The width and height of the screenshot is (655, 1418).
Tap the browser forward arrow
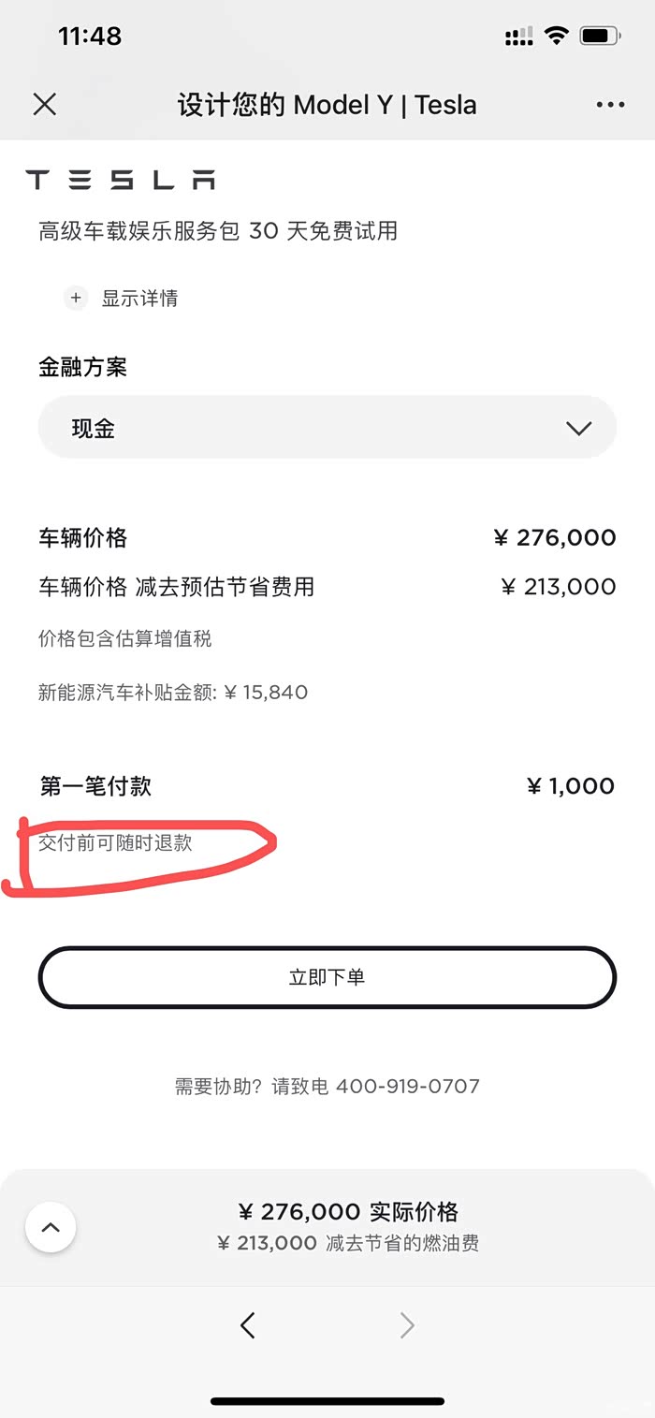(407, 1324)
